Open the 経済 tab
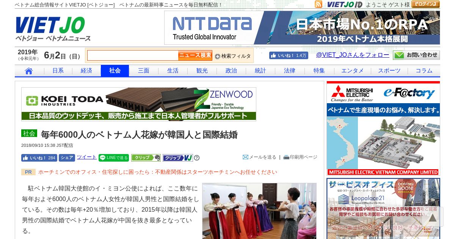 (x=86, y=71)
